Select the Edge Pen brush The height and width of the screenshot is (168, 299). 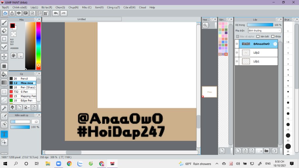[x=23, y=100]
